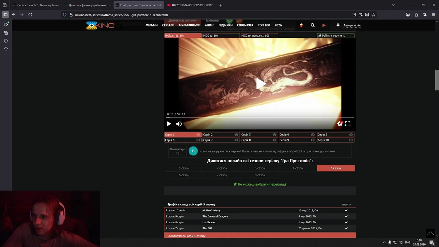Click the big center play button
Viewport: 439px width, 247px height.
(x=260, y=83)
